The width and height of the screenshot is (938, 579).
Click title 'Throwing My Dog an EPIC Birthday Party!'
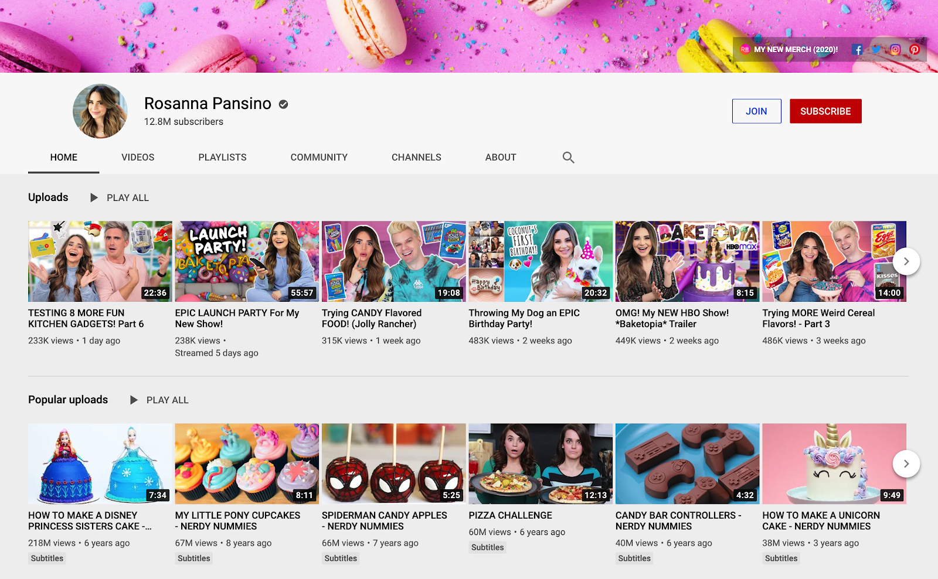pyautogui.click(x=524, y=318)
